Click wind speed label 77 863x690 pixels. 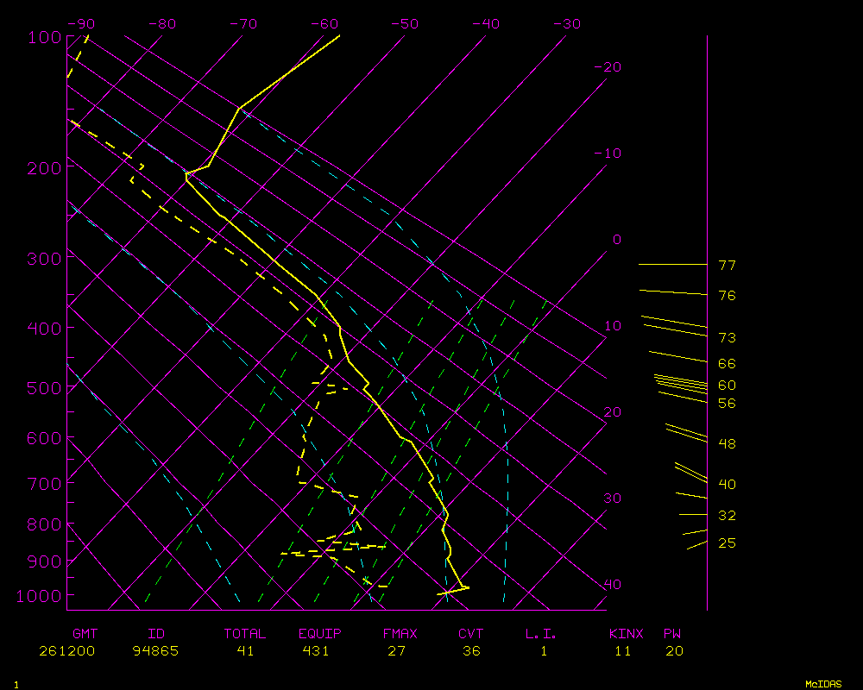point(727,266)
